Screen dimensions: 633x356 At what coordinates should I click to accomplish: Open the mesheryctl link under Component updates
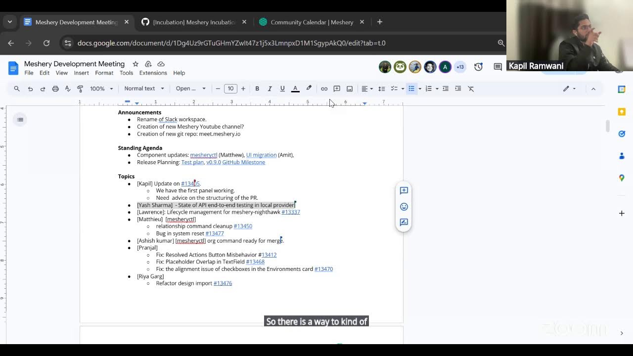(x=204, y=155)
